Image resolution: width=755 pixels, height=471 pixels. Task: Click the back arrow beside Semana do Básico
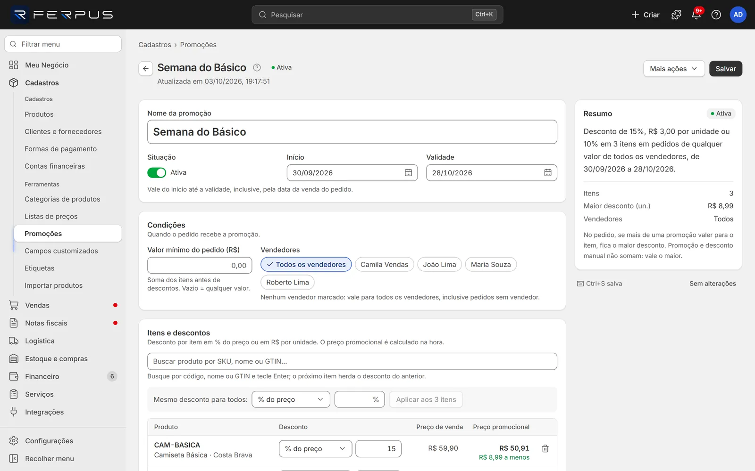[146, 68]
